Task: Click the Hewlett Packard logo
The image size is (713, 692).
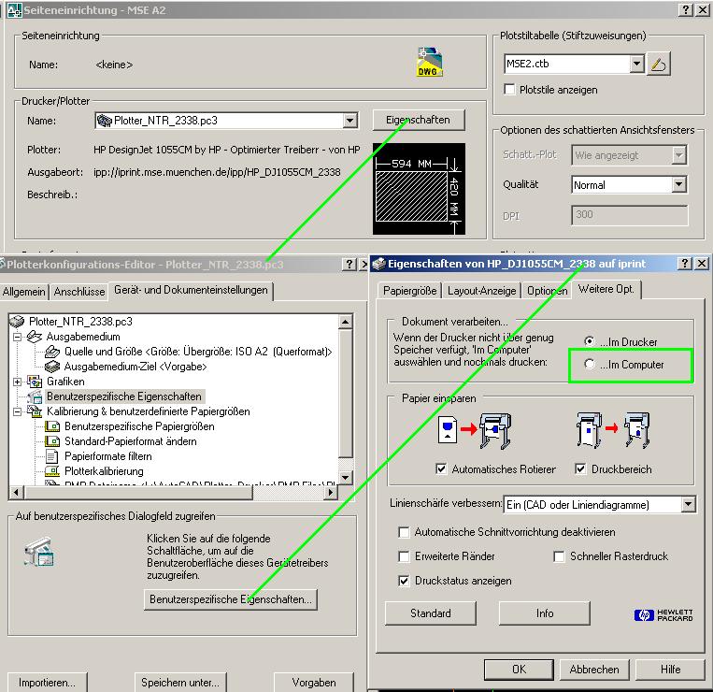Action: point(663,615)
